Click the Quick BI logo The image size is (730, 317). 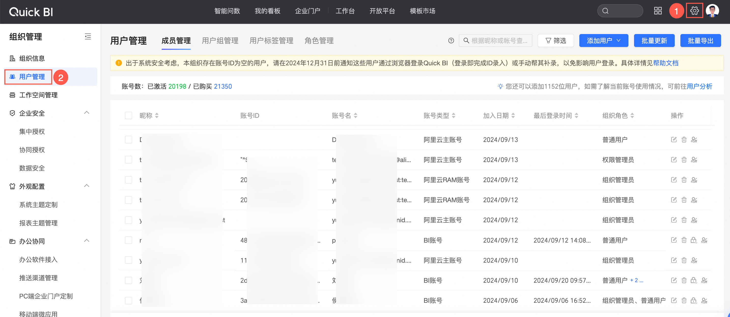pos(31,12)
